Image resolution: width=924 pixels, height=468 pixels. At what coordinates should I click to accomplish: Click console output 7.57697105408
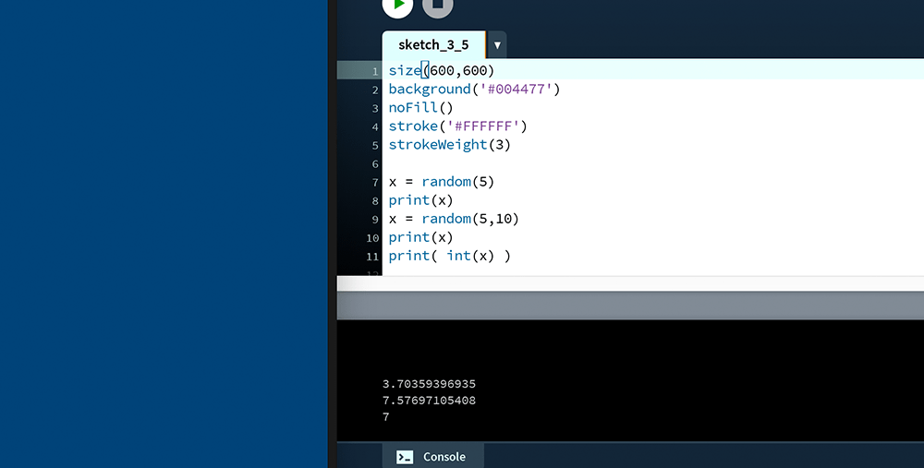pyautogui.click(x=429, y=401)
